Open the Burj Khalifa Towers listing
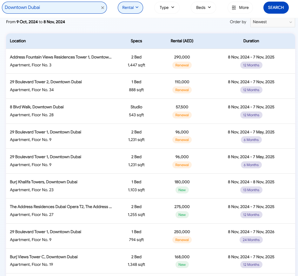Screen dimensions: 298x276 point(43,182)
